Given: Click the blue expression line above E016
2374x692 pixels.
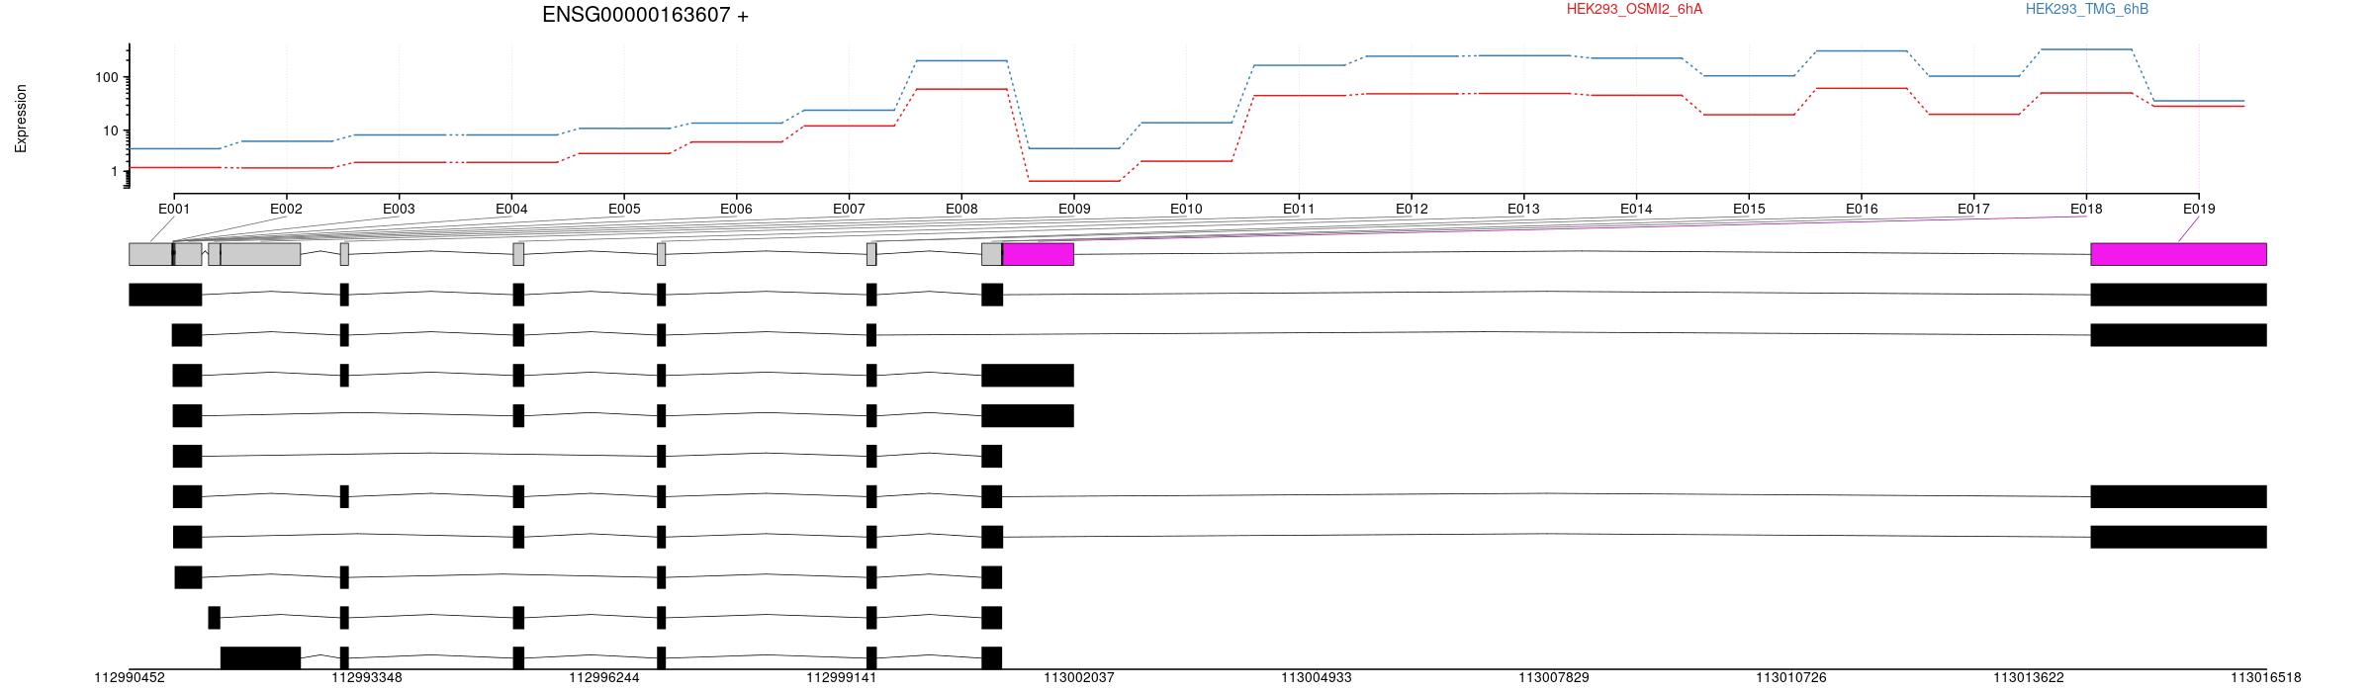Looking at the screenshot, I should pos(1862,50).
